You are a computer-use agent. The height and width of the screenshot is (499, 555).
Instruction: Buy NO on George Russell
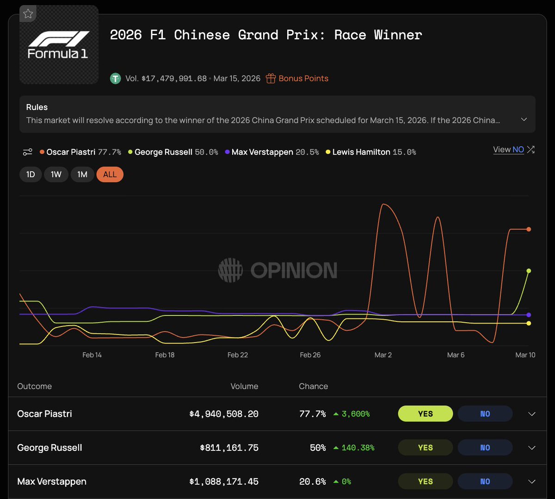click(x=485, y=448)
